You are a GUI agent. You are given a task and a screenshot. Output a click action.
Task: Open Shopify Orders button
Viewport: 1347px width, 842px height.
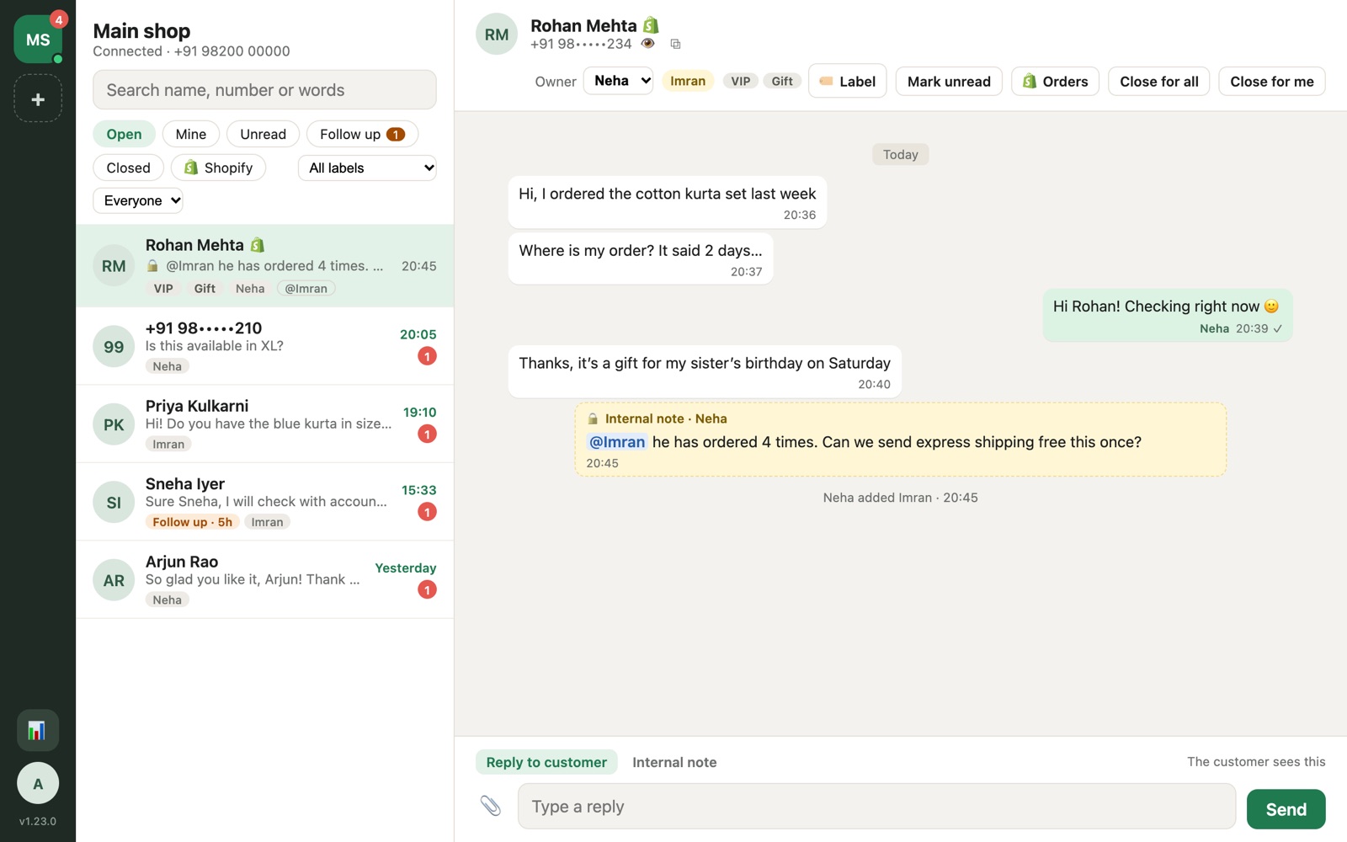tap(1055, 81)
